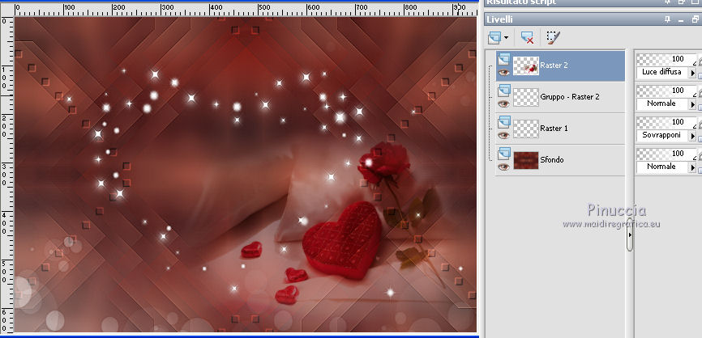Image resolution: width=702 pixels, height=338 pixels.
Task: Select the Sfondo layer name
Action: pos(552,160)
